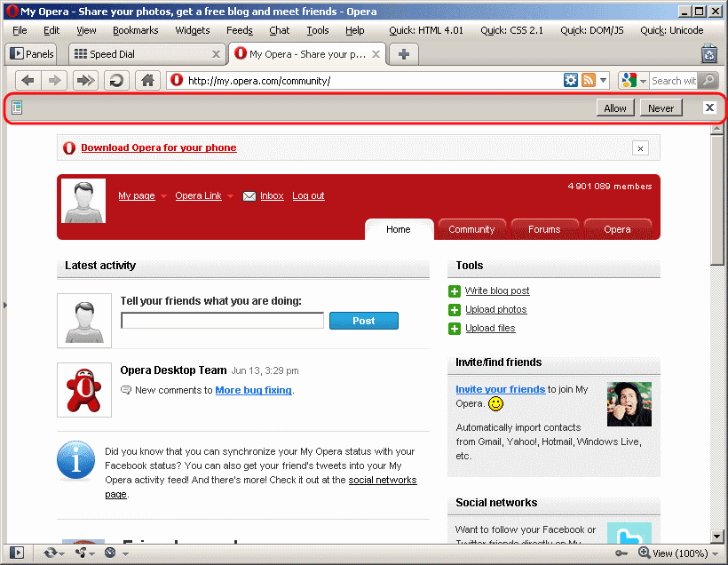Open the closed tabs trash icon

point(709,54)
